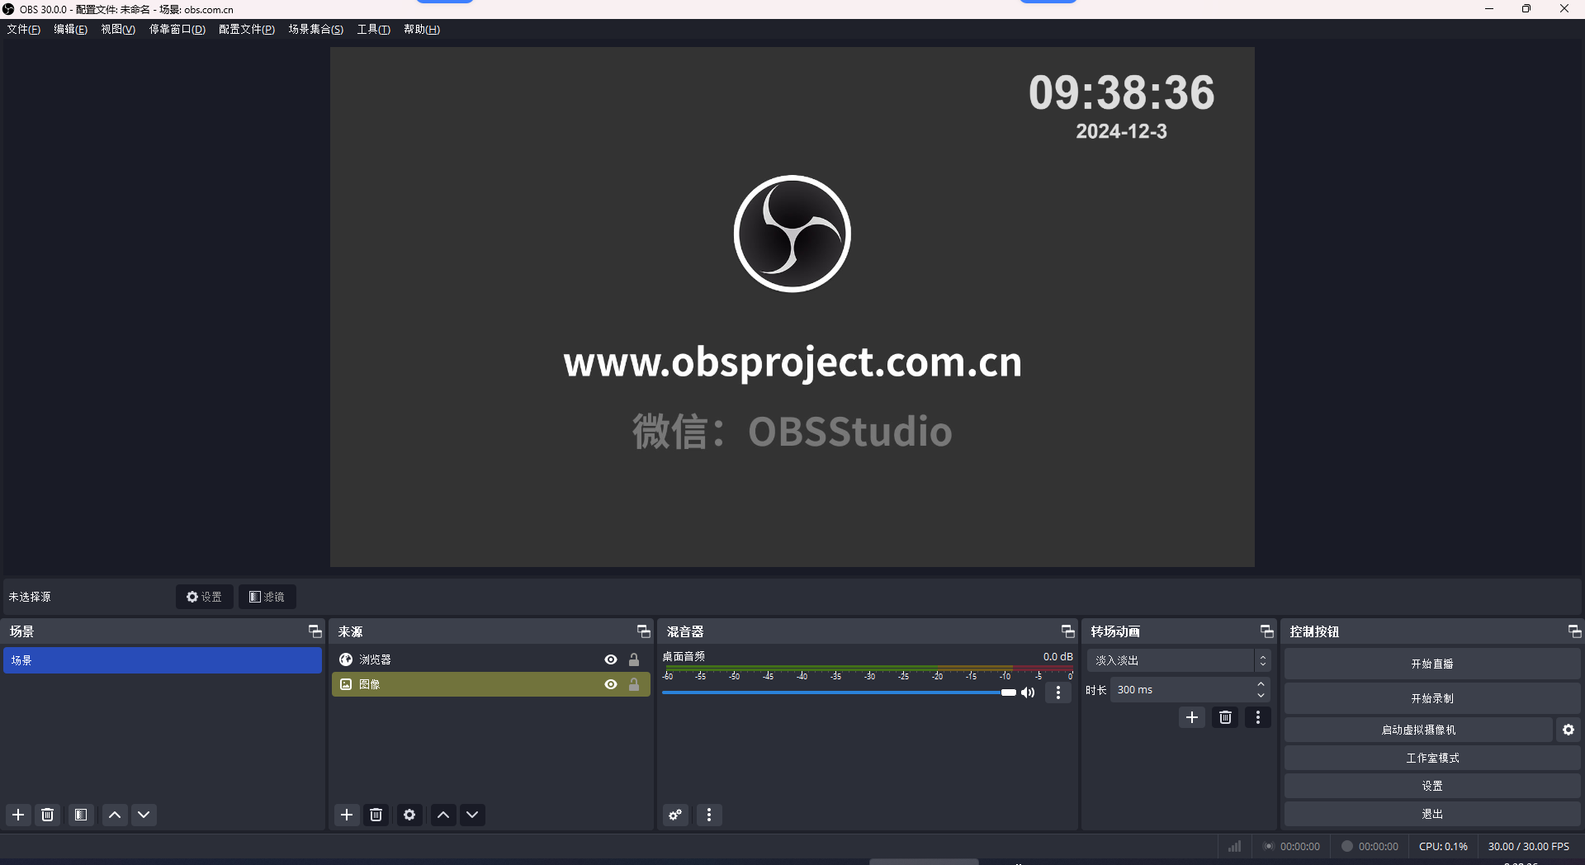The image size is (1585, 865).
Task: Add a new scene with plus icon
Action: coord(18,815)
